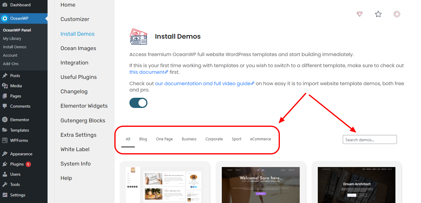The height and width of the screenshot is (203, 421).
Task: Click the Plugins update count badge
Action: tap(28, 164)
